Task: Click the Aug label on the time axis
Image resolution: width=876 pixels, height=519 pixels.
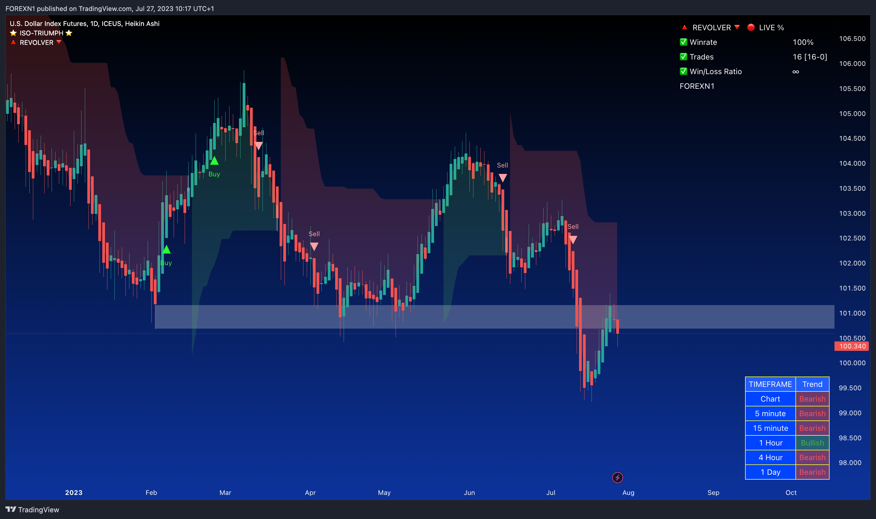Action: point(628,492)
